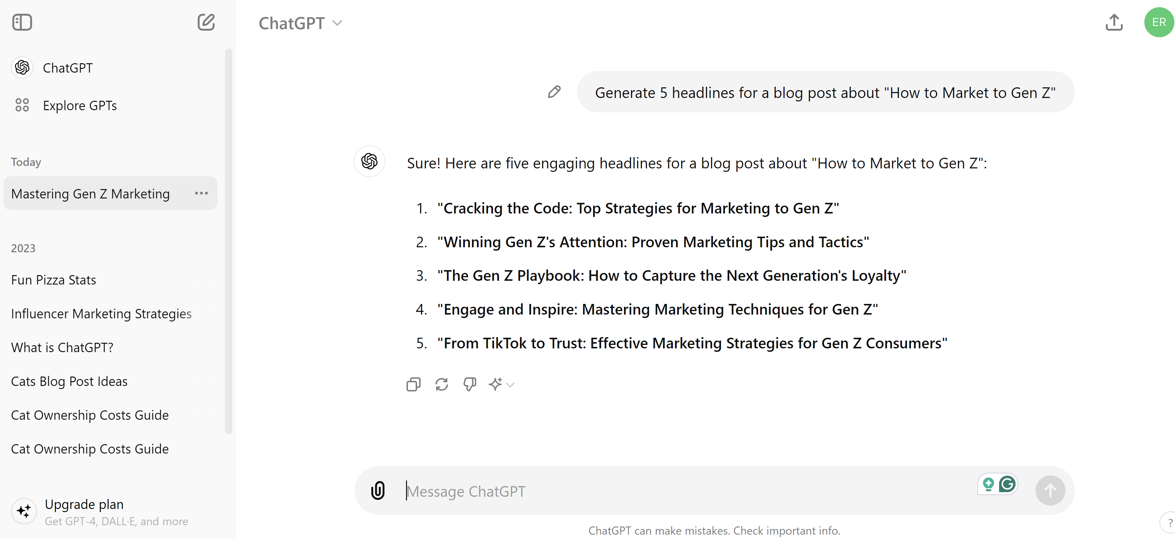1175x539 pixels.
Task: Select the ChatGPT item in sidebar
Action: pos(68,68)
